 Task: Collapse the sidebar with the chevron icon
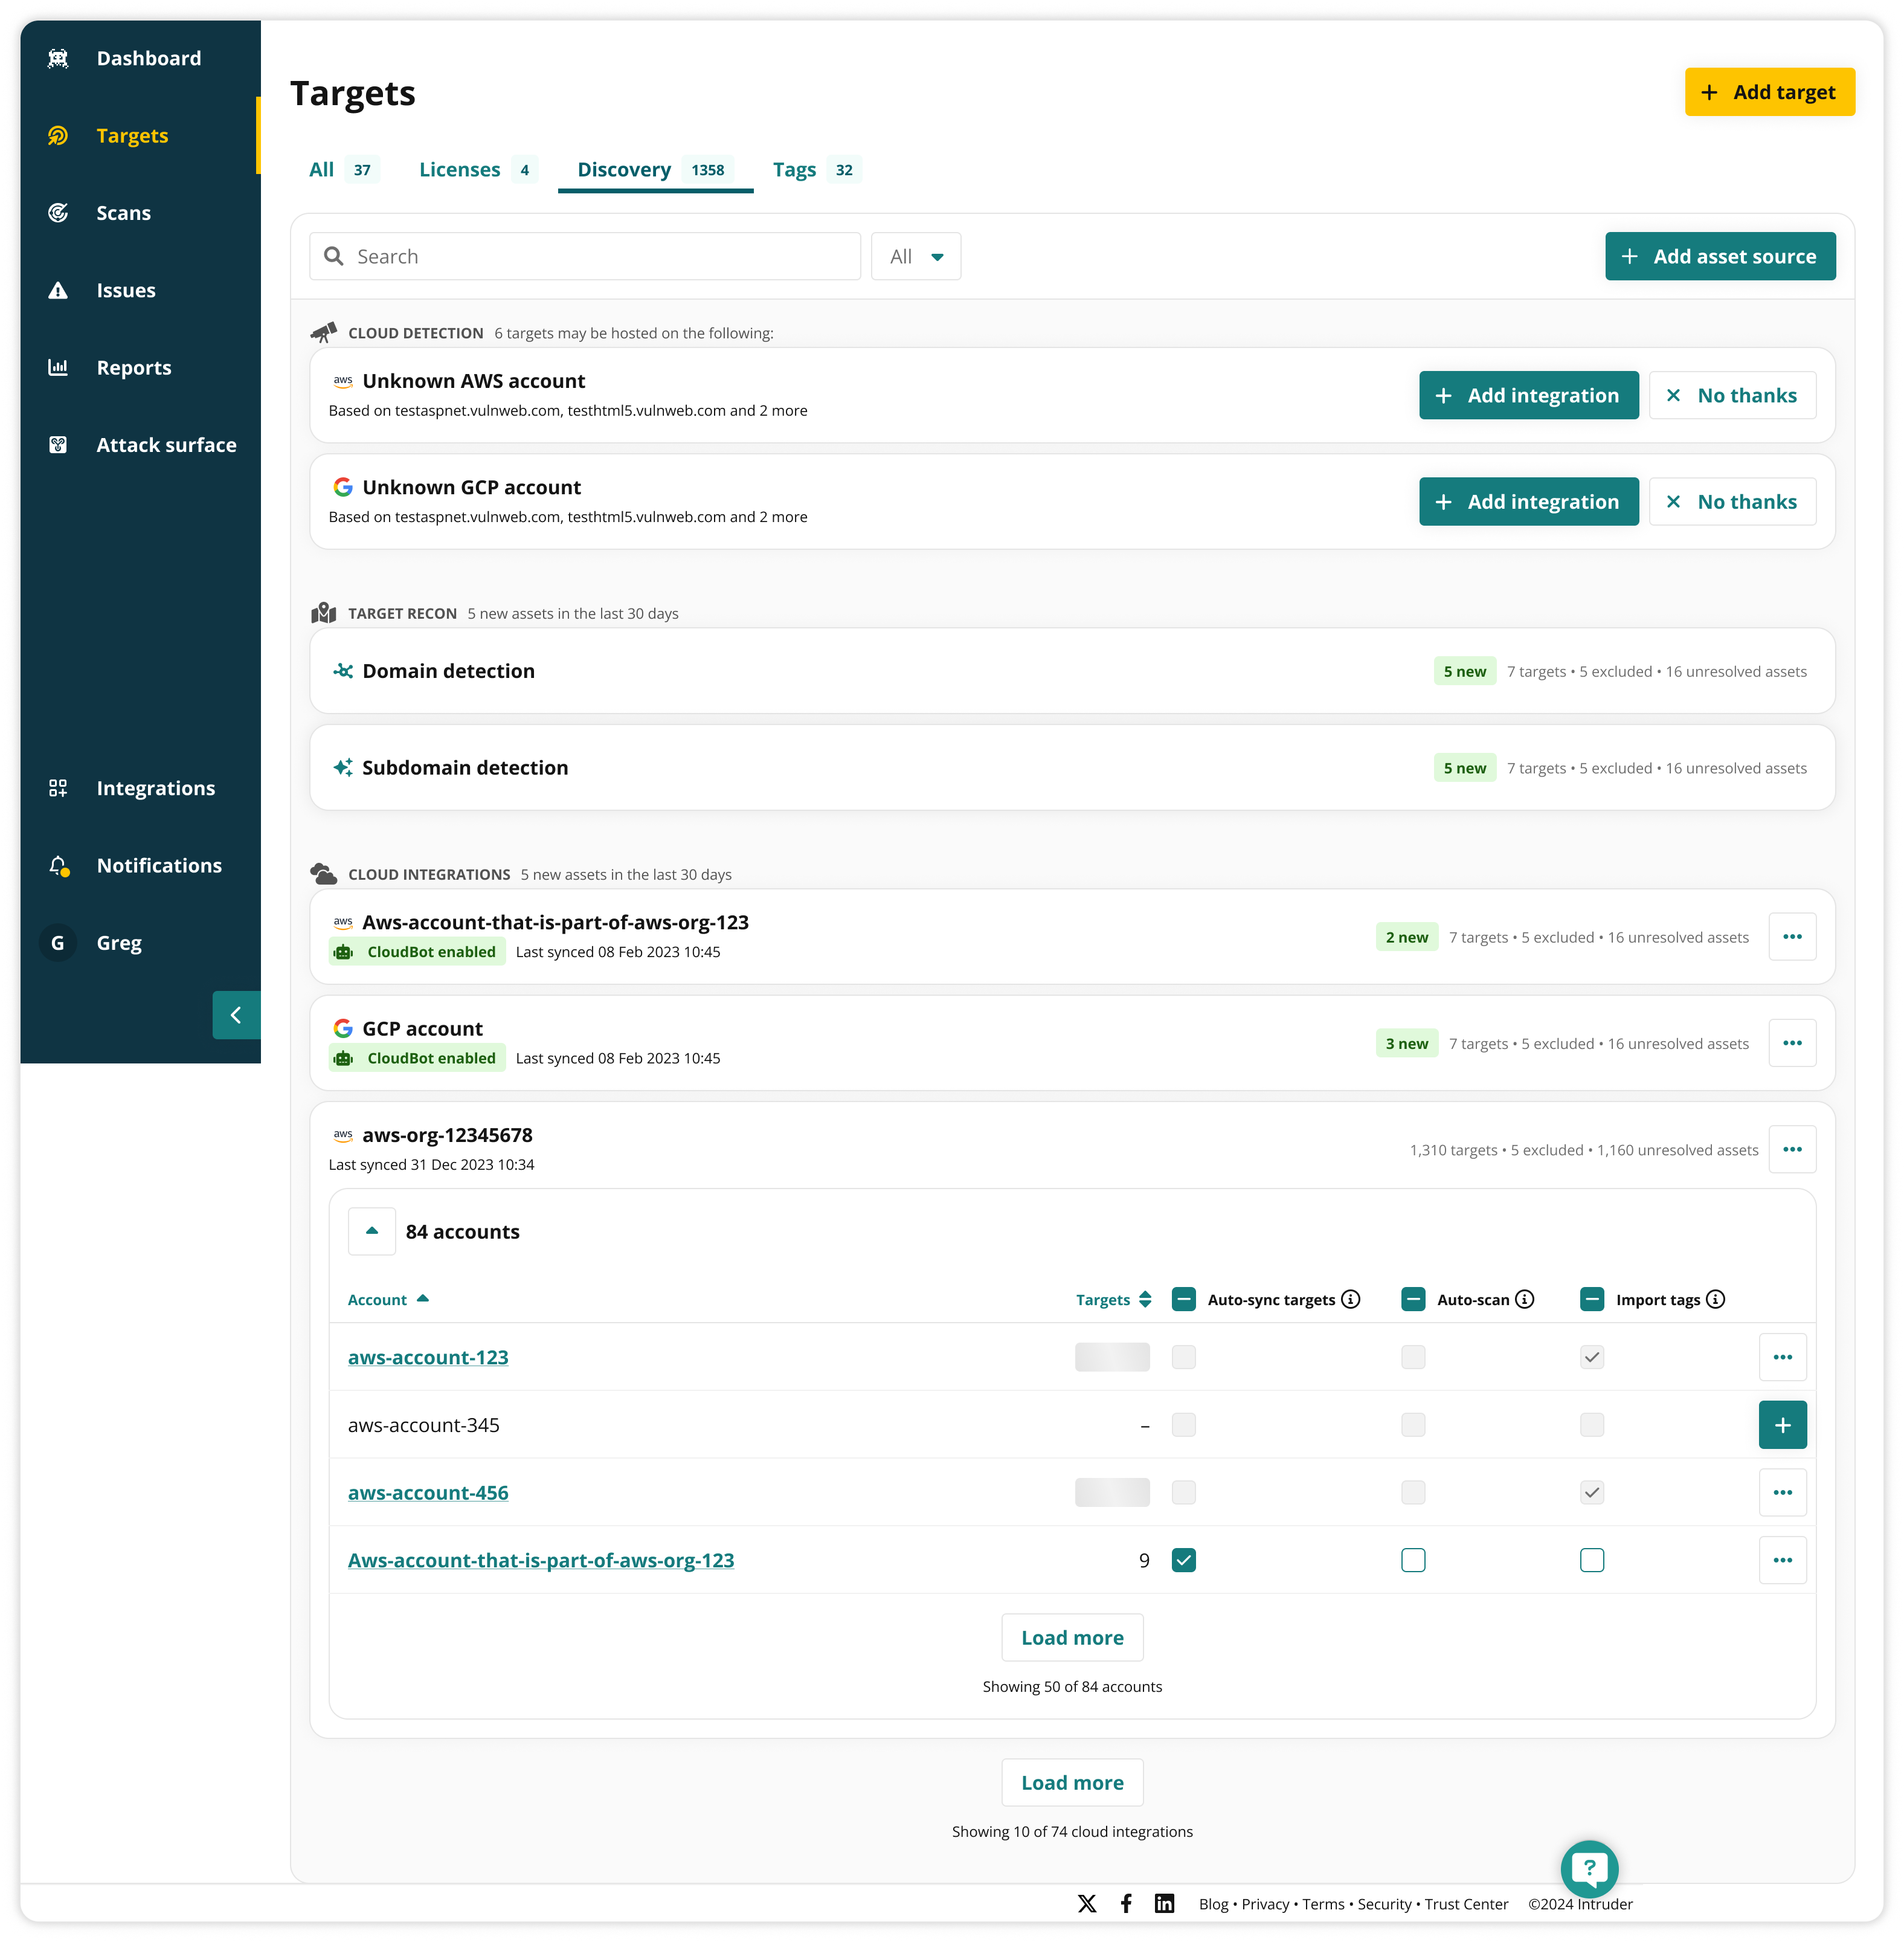(236, 1015)
